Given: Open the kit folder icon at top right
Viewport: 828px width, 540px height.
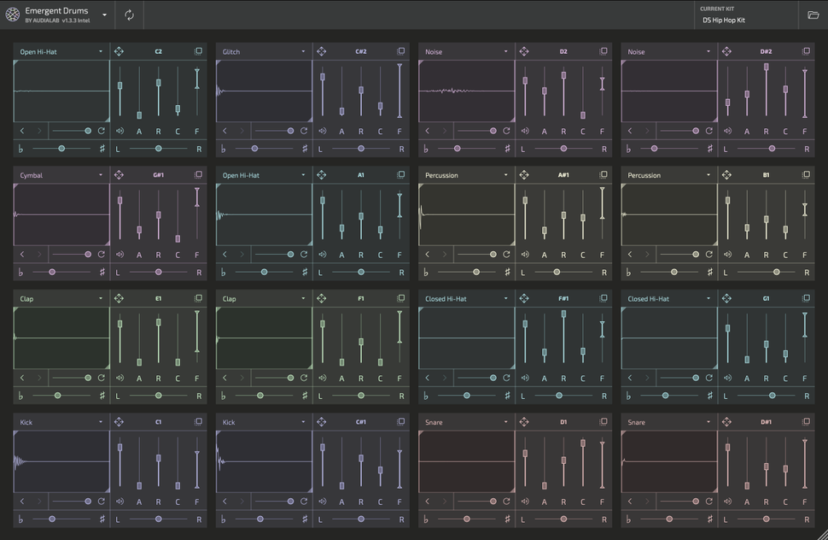Looking at the screenshot, I should [813, 15].
